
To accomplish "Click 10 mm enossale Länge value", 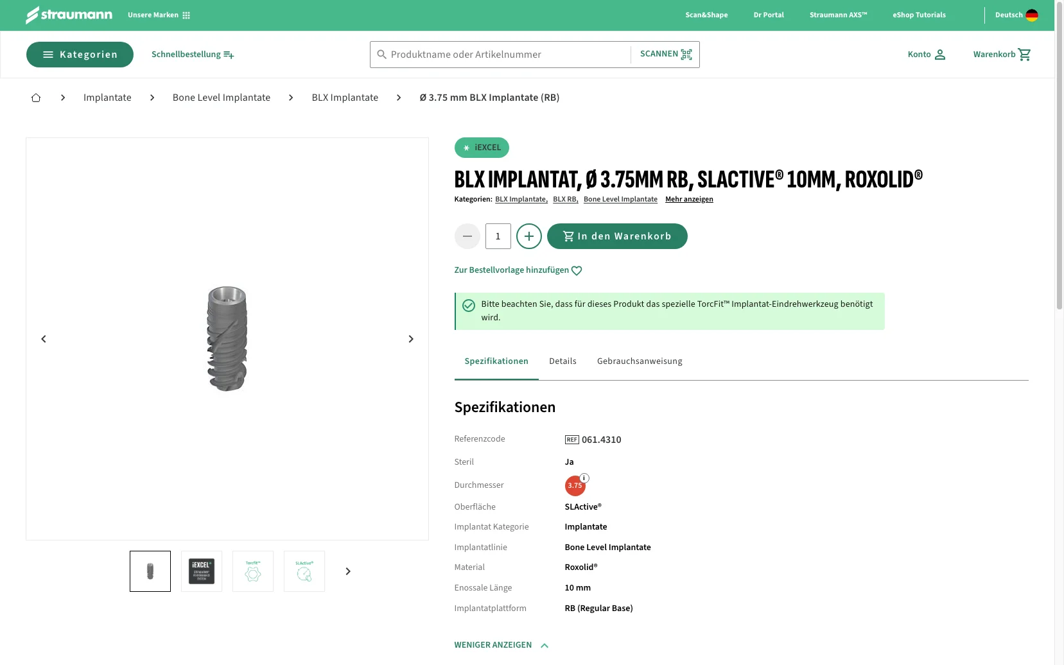I will coord(578,588).
